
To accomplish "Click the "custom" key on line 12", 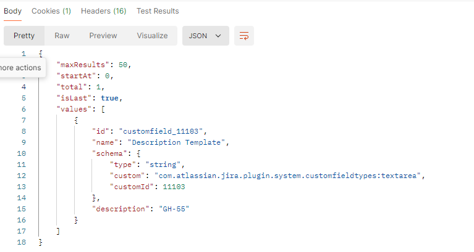I will pos(127,176).
